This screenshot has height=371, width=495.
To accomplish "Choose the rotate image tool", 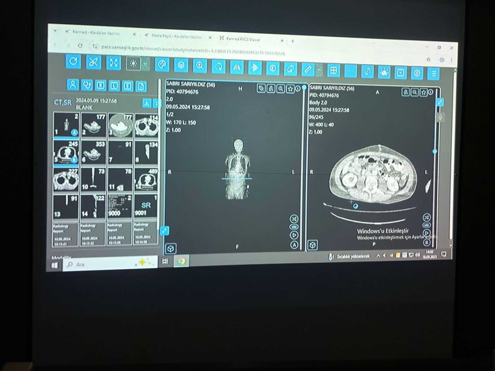I will pos(218,67).
